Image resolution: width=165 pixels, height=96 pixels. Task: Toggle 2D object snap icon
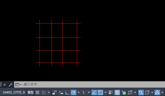coord(100,92)
